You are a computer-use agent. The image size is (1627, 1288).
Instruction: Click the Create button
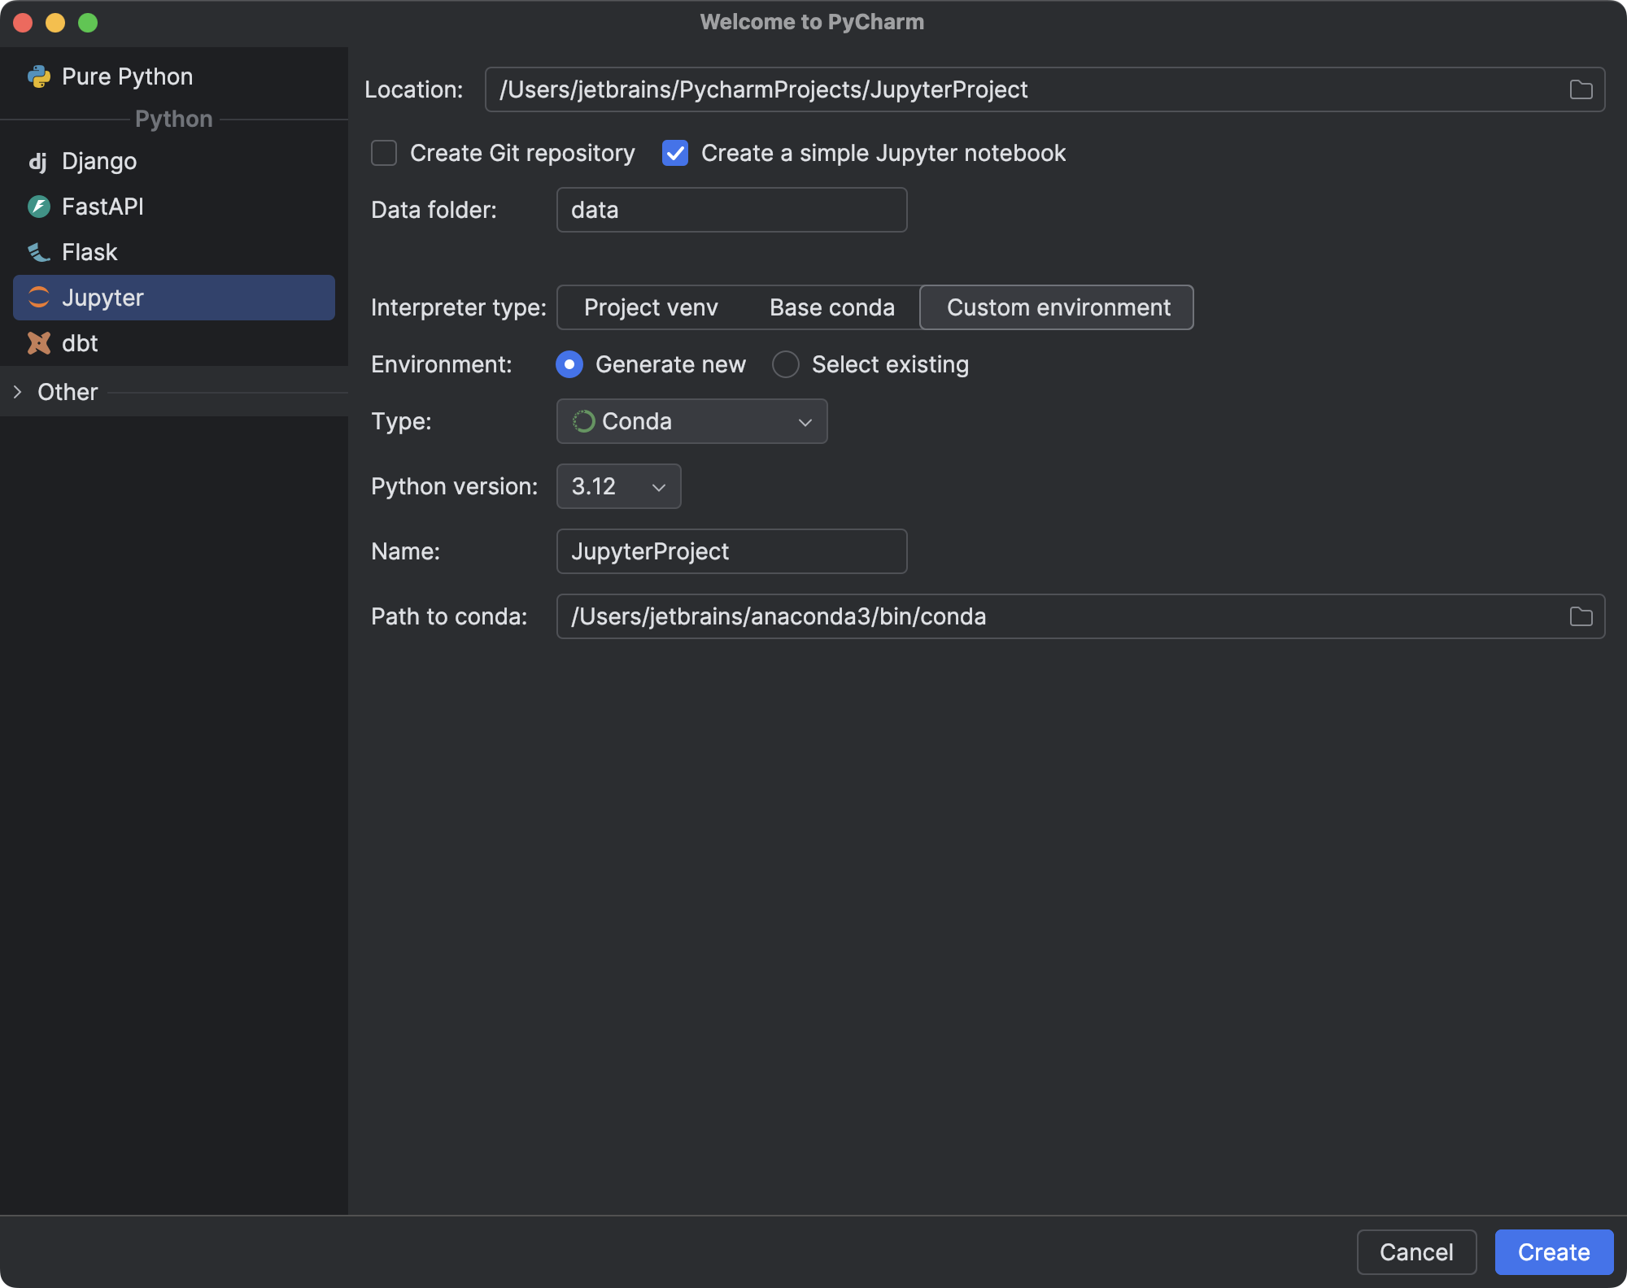pyautogui.click(x=1553, y=1252)
